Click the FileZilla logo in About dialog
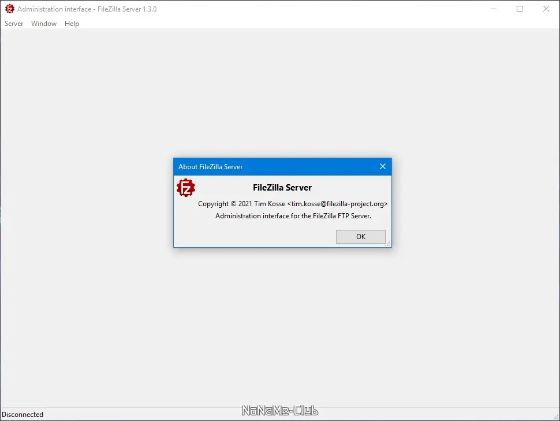 coord(186,188)
